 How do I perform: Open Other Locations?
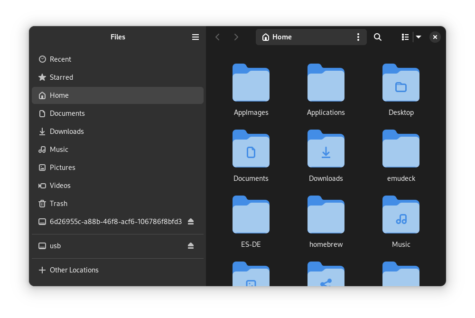(74, 270)
